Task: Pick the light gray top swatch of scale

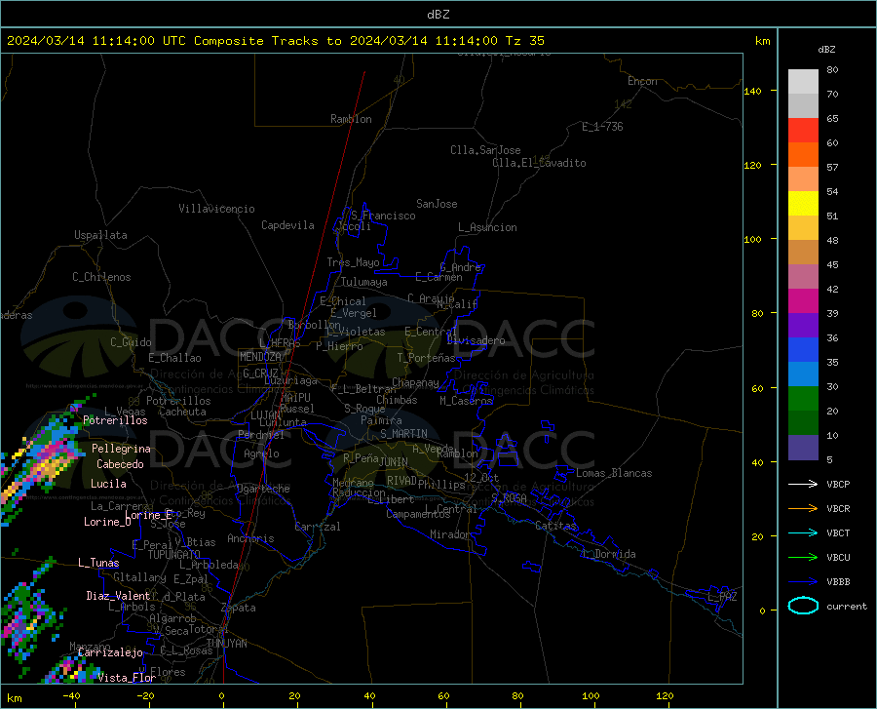Action: tap(803, 82)
